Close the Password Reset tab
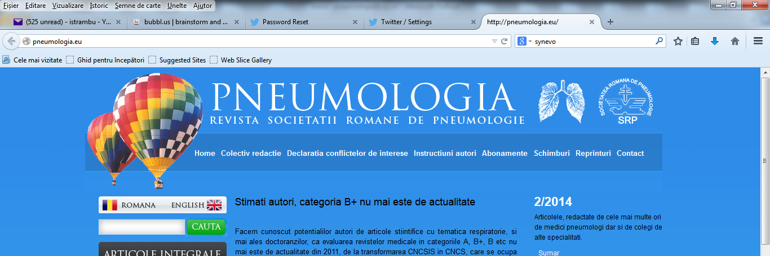770x256 pixels. click(355, 22)
